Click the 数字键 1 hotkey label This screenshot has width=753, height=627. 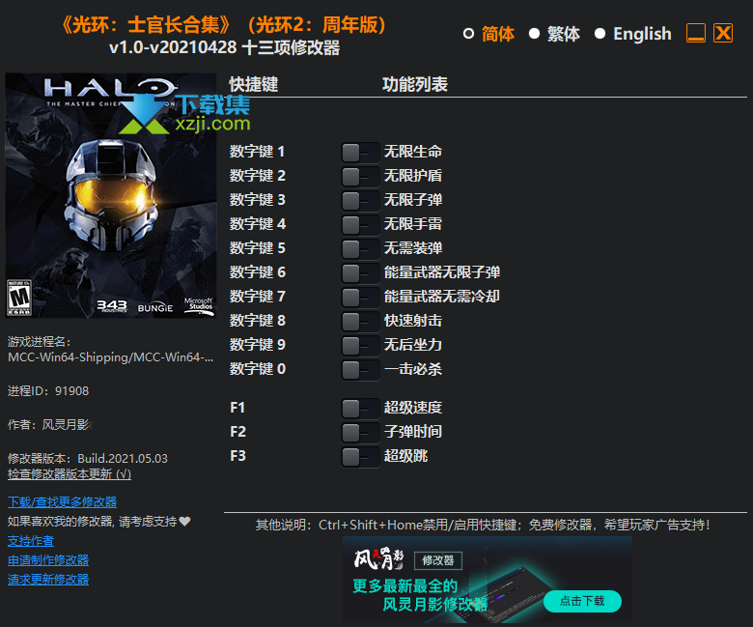point(258,152)
